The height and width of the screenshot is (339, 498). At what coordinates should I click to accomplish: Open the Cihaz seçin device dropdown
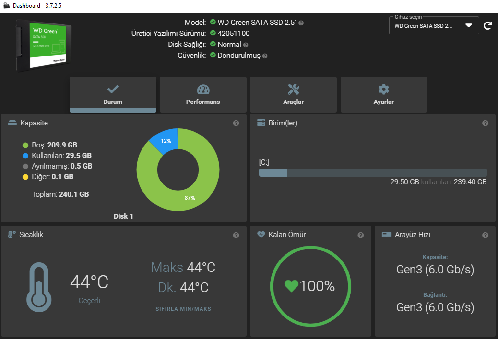click(434, 26)
